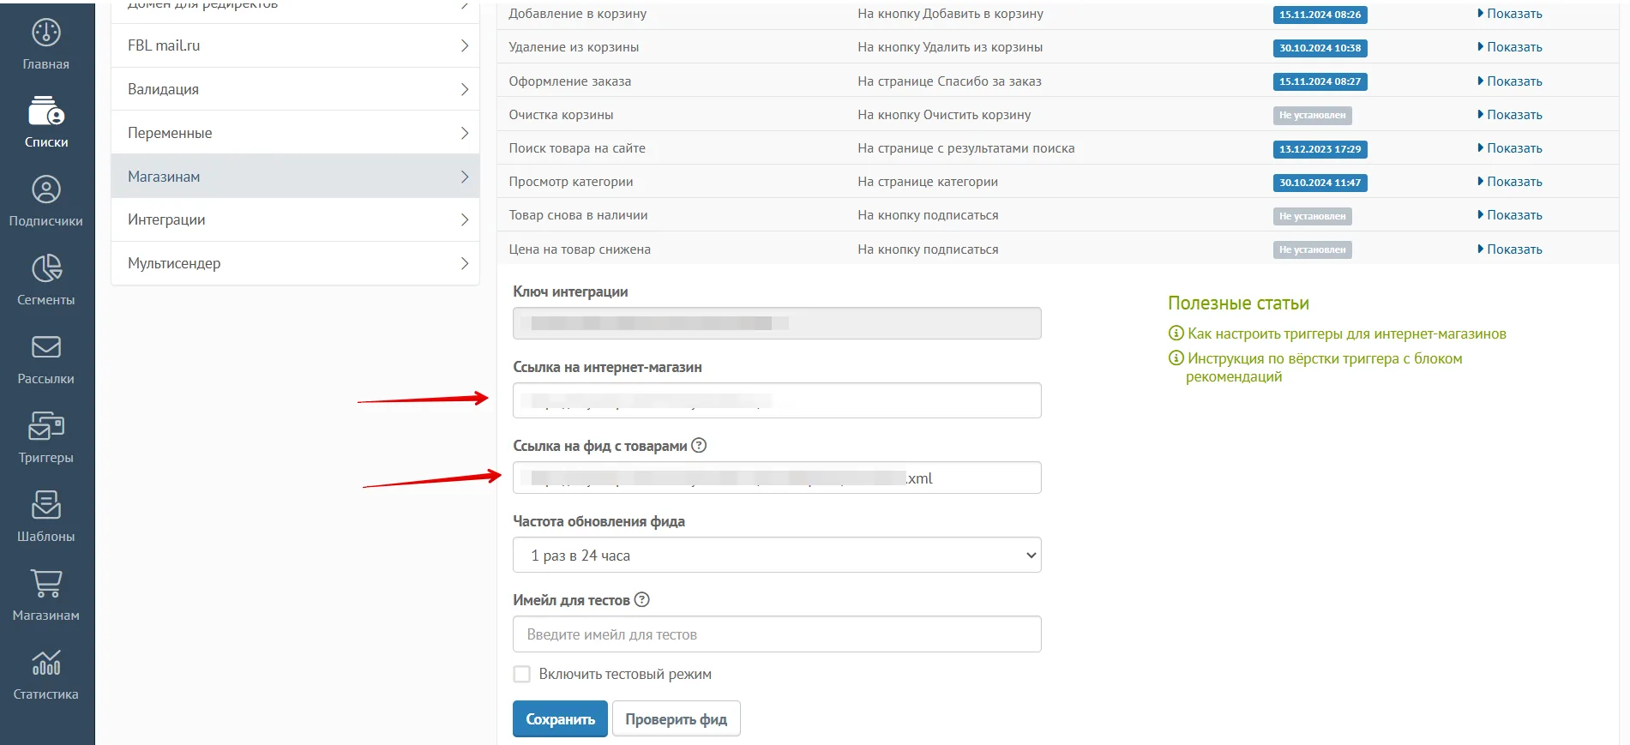Viewport: 1630px width, 745px height.
Task: Open the Шаблоны sidebar icon
Action: point(46,505)
